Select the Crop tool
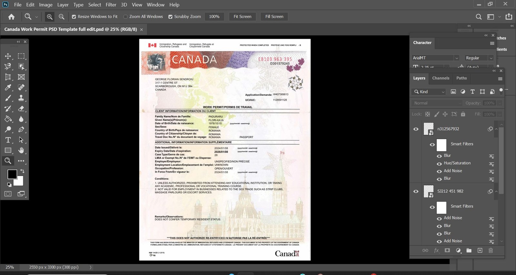The height and width of the screenshot is (275, 516). click(8, 77)
